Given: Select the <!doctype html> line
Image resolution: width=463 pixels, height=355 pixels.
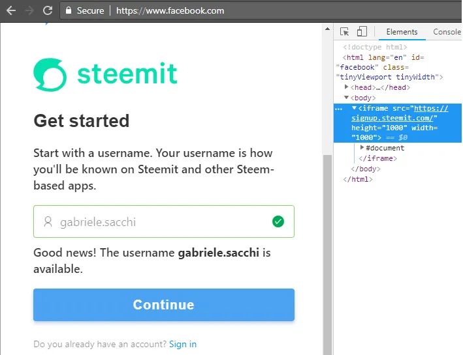Looking at the screenshot, I should (x=375, y=47).
